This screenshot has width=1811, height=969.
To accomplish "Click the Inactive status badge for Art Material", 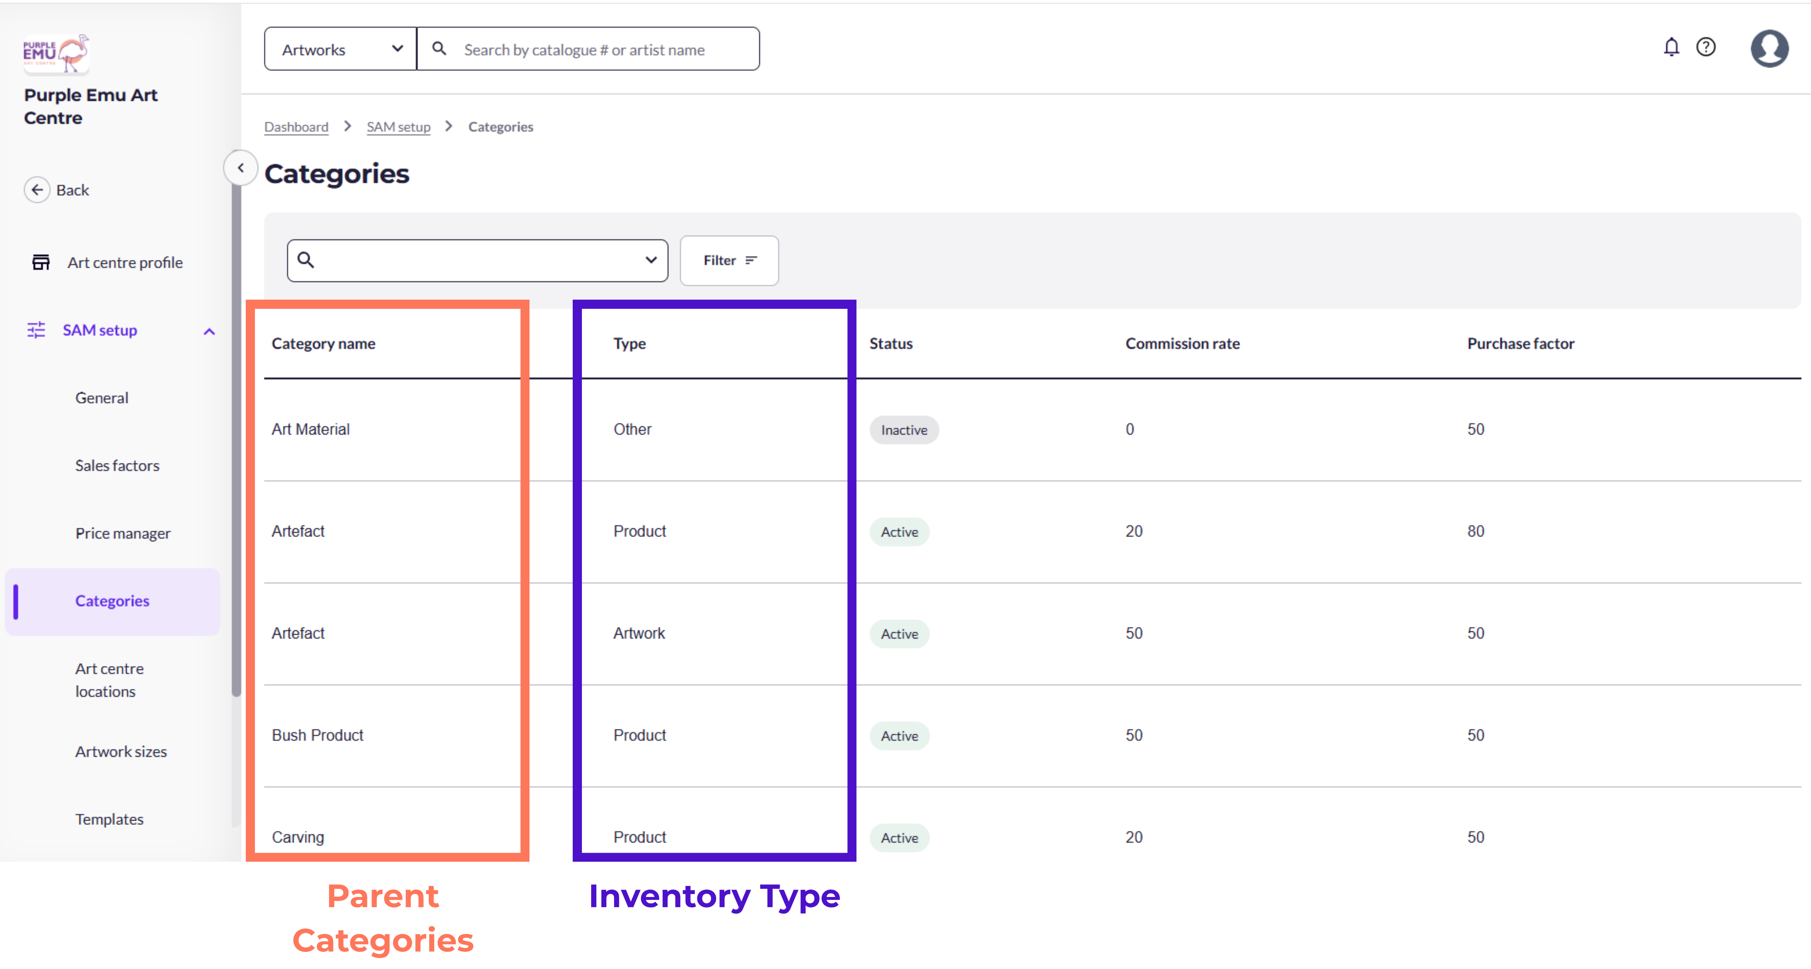I will (904, 430).
